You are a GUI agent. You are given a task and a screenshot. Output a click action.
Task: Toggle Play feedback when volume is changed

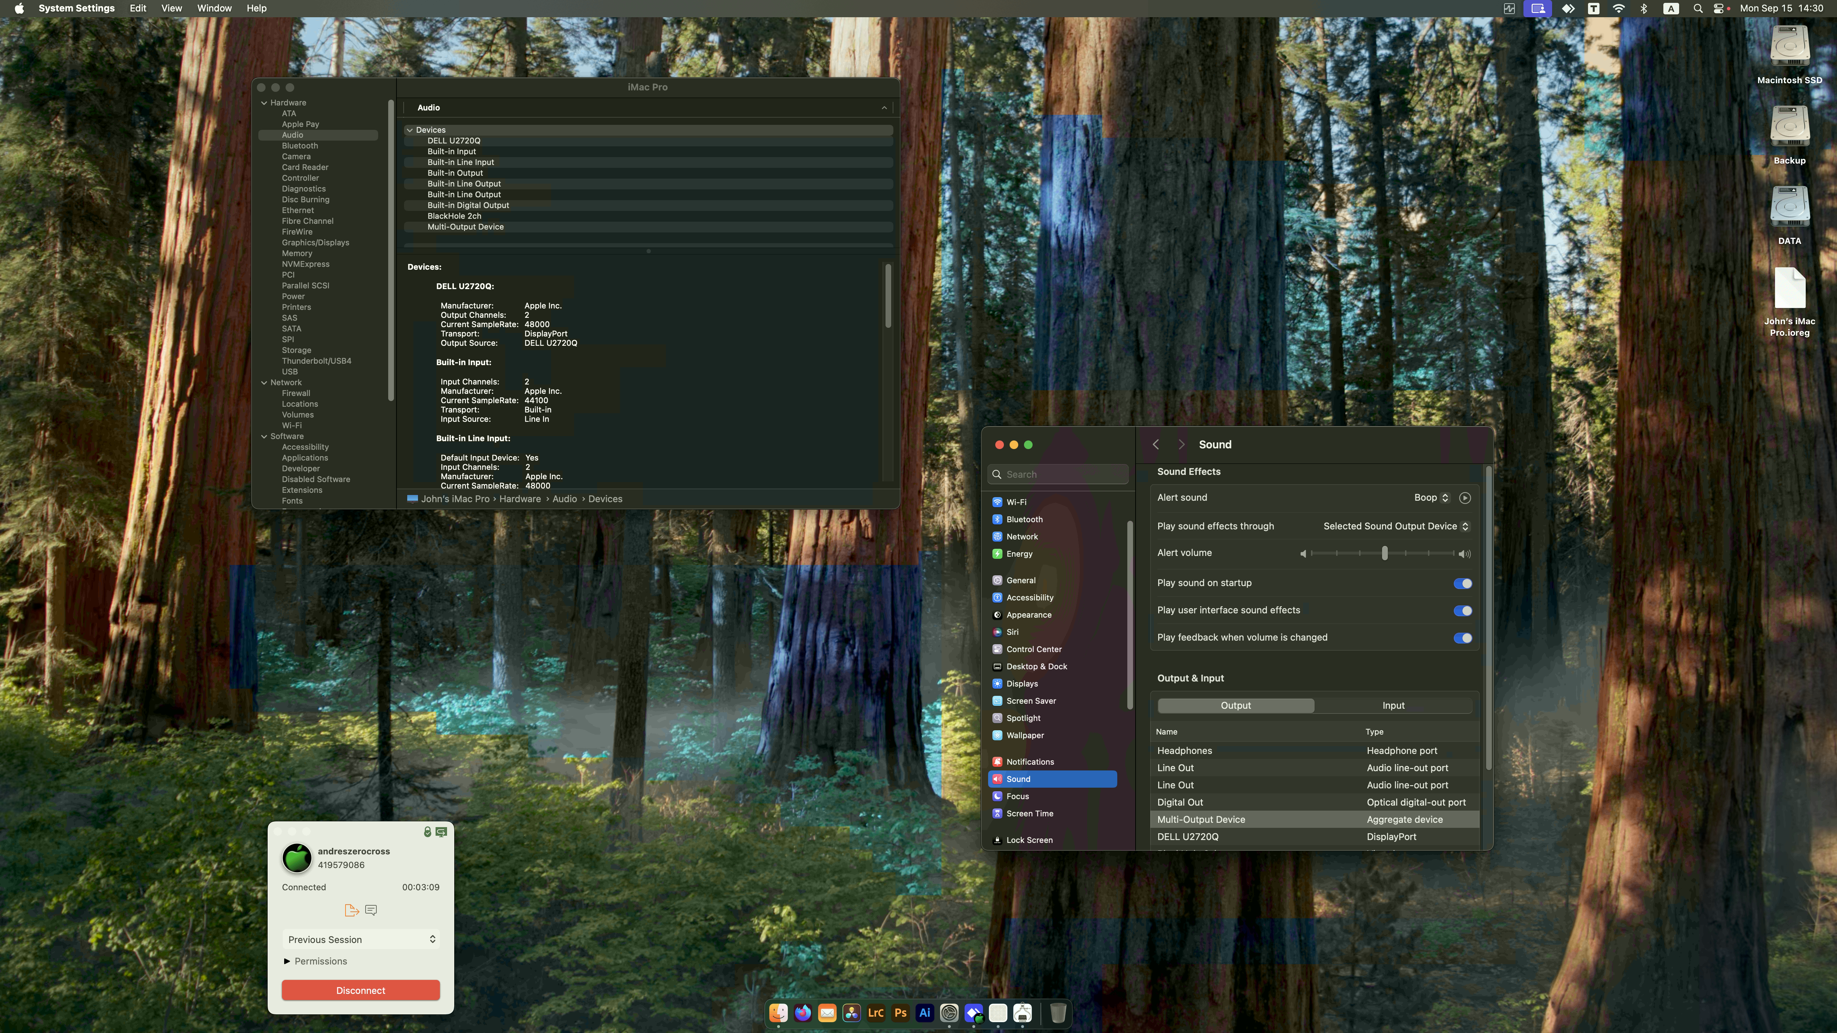1463,638
